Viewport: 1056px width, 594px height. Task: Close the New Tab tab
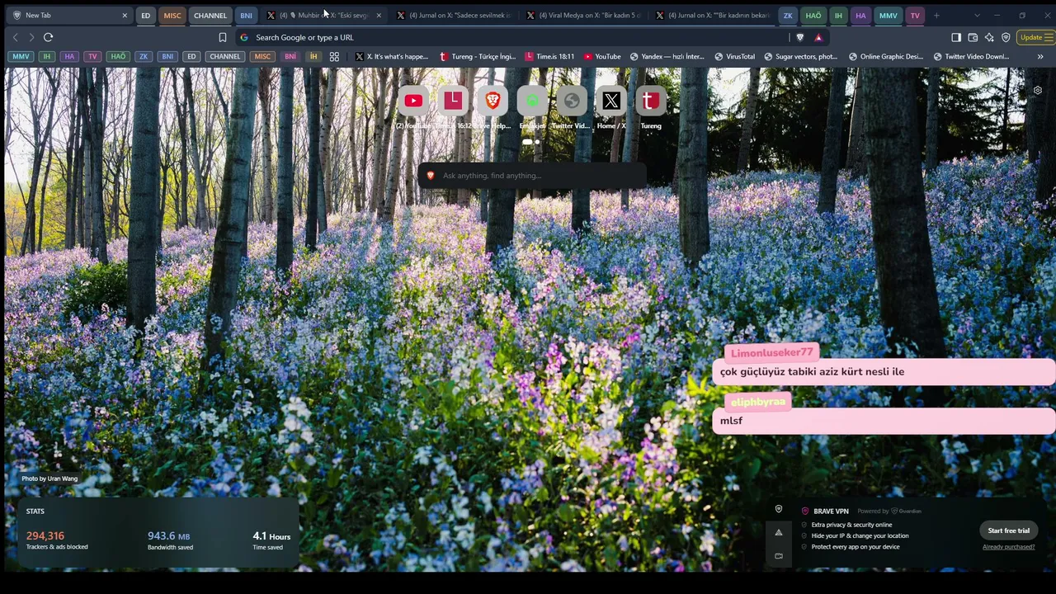(x=125, y=16)
